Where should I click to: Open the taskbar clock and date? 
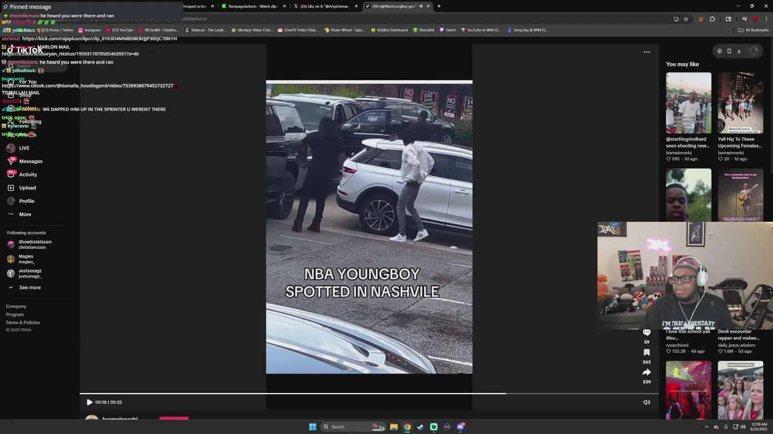(x=759, y=427)
